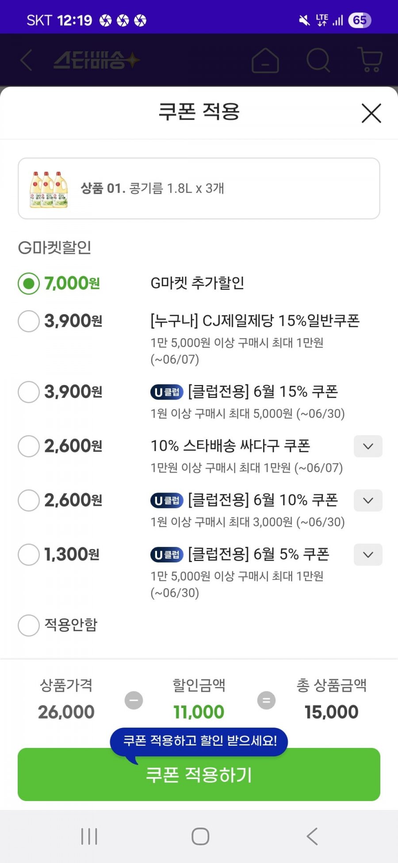Open search with magnifier icon

[x=318, y=60]
